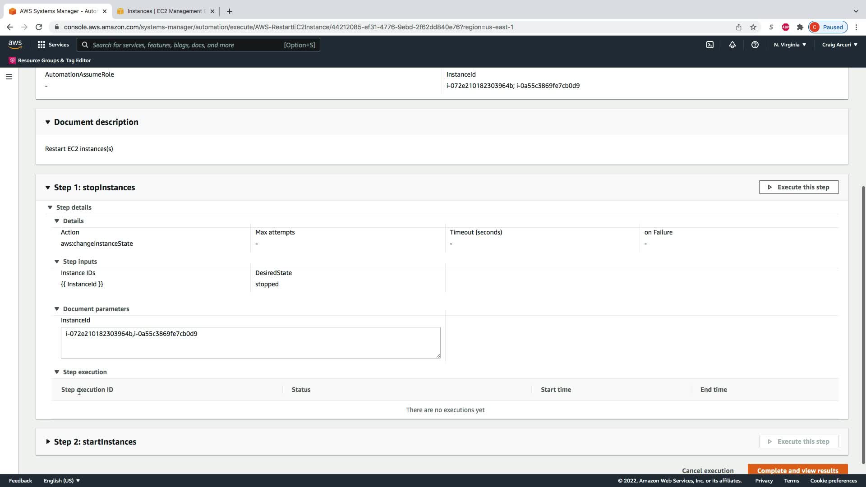
Task: Execute step 1 stopInstances
Action: (798, 187)
